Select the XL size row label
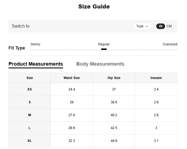The height and width of the screenshot is (149, 187). 30,141
